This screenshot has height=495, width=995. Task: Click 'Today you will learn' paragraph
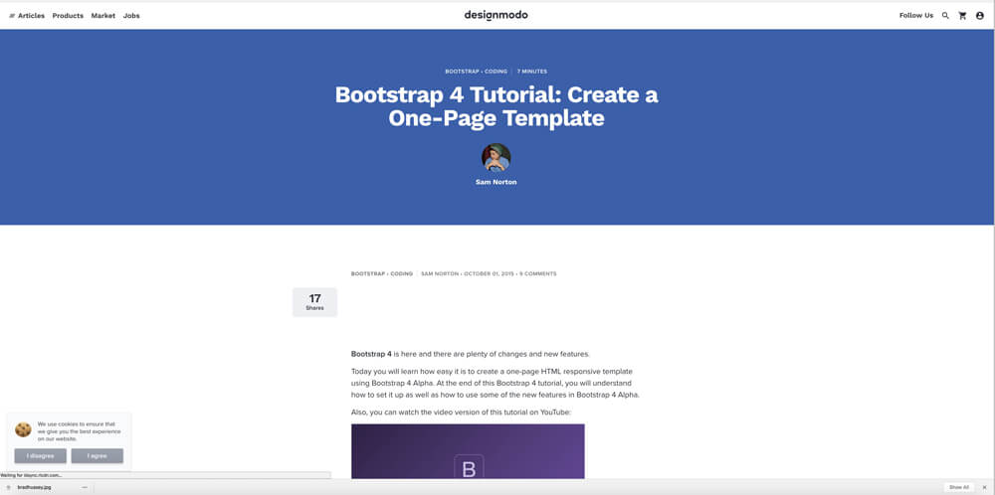pyautogui.click(x=495, y=383)
